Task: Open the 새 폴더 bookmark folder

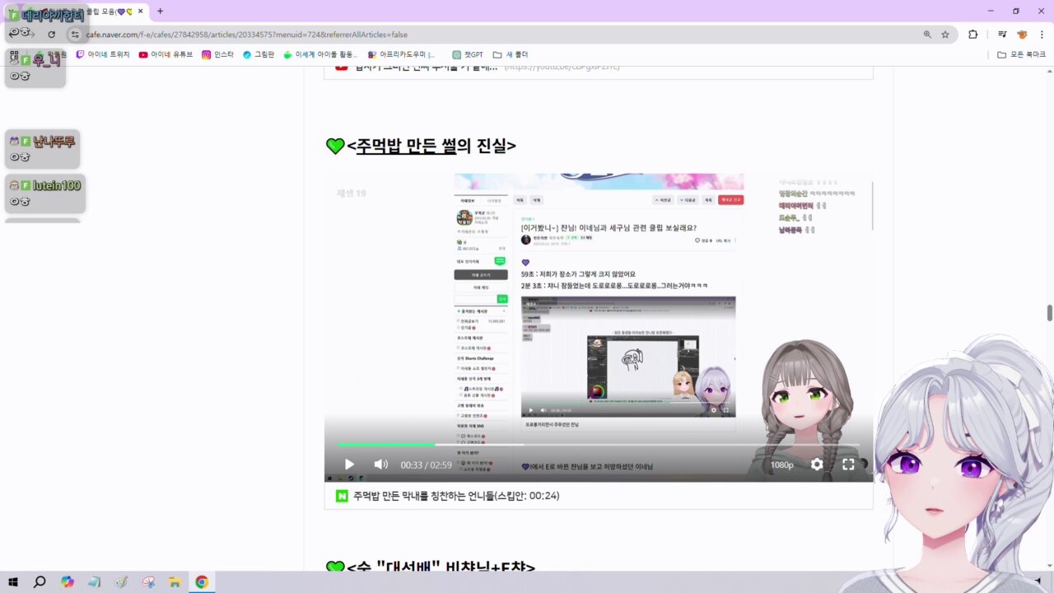Action: (x=511, y=54)
